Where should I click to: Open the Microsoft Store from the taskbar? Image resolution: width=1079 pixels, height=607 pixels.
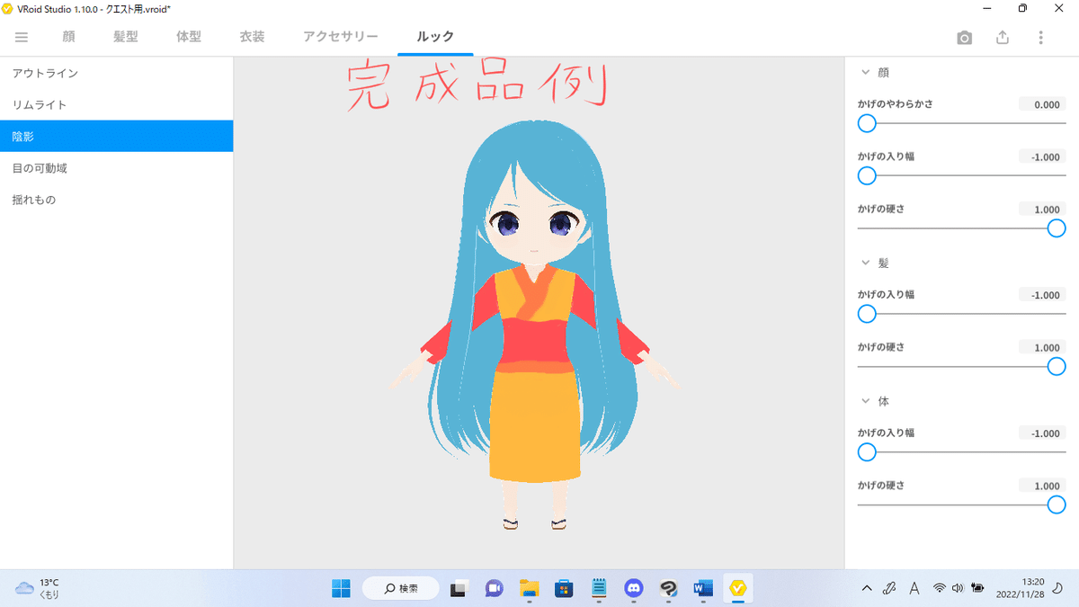click(x=563, y=589)
